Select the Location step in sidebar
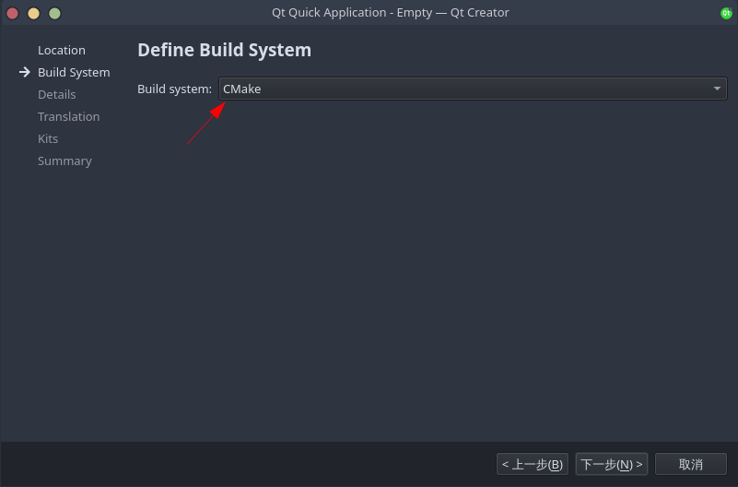 pyautogui.click(x=62, y=50)
